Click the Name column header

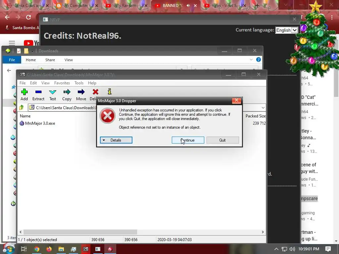[25, 116]
